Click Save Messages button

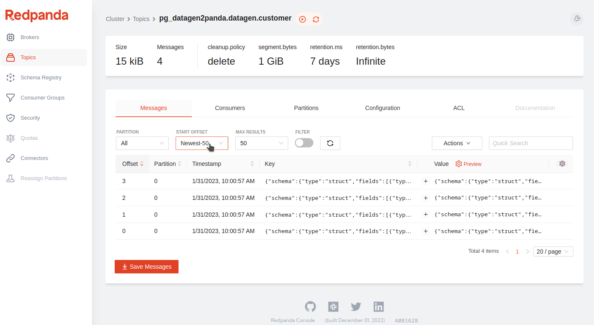click(147, 267)
